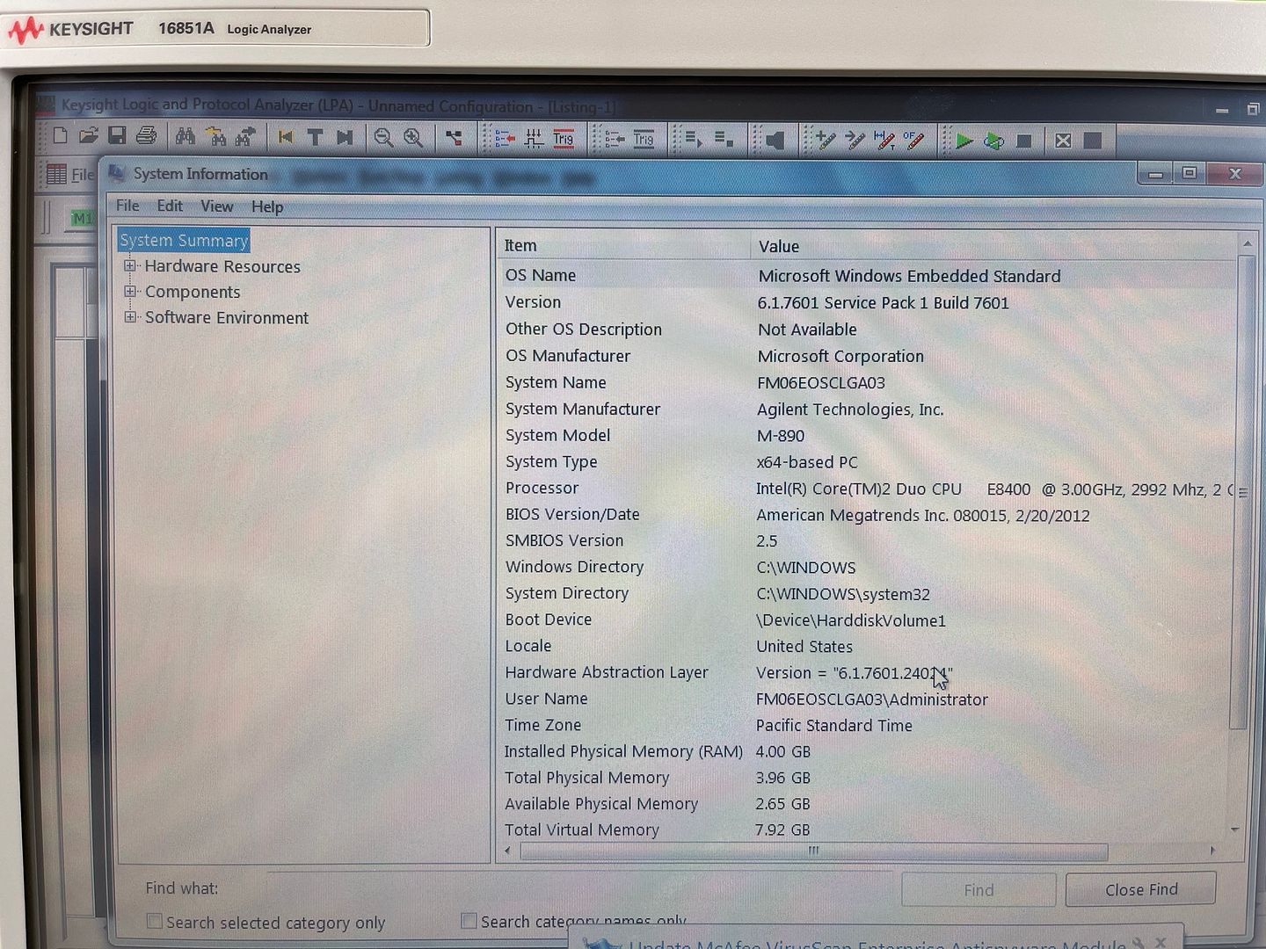Click the horizontal scroll right arrow
The height and width of the screenshot is (949, 1266).
tap(1213, 851)
